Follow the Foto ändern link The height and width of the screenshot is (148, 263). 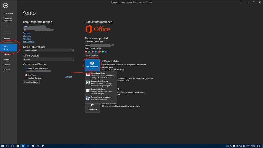(x=27, y=33)
